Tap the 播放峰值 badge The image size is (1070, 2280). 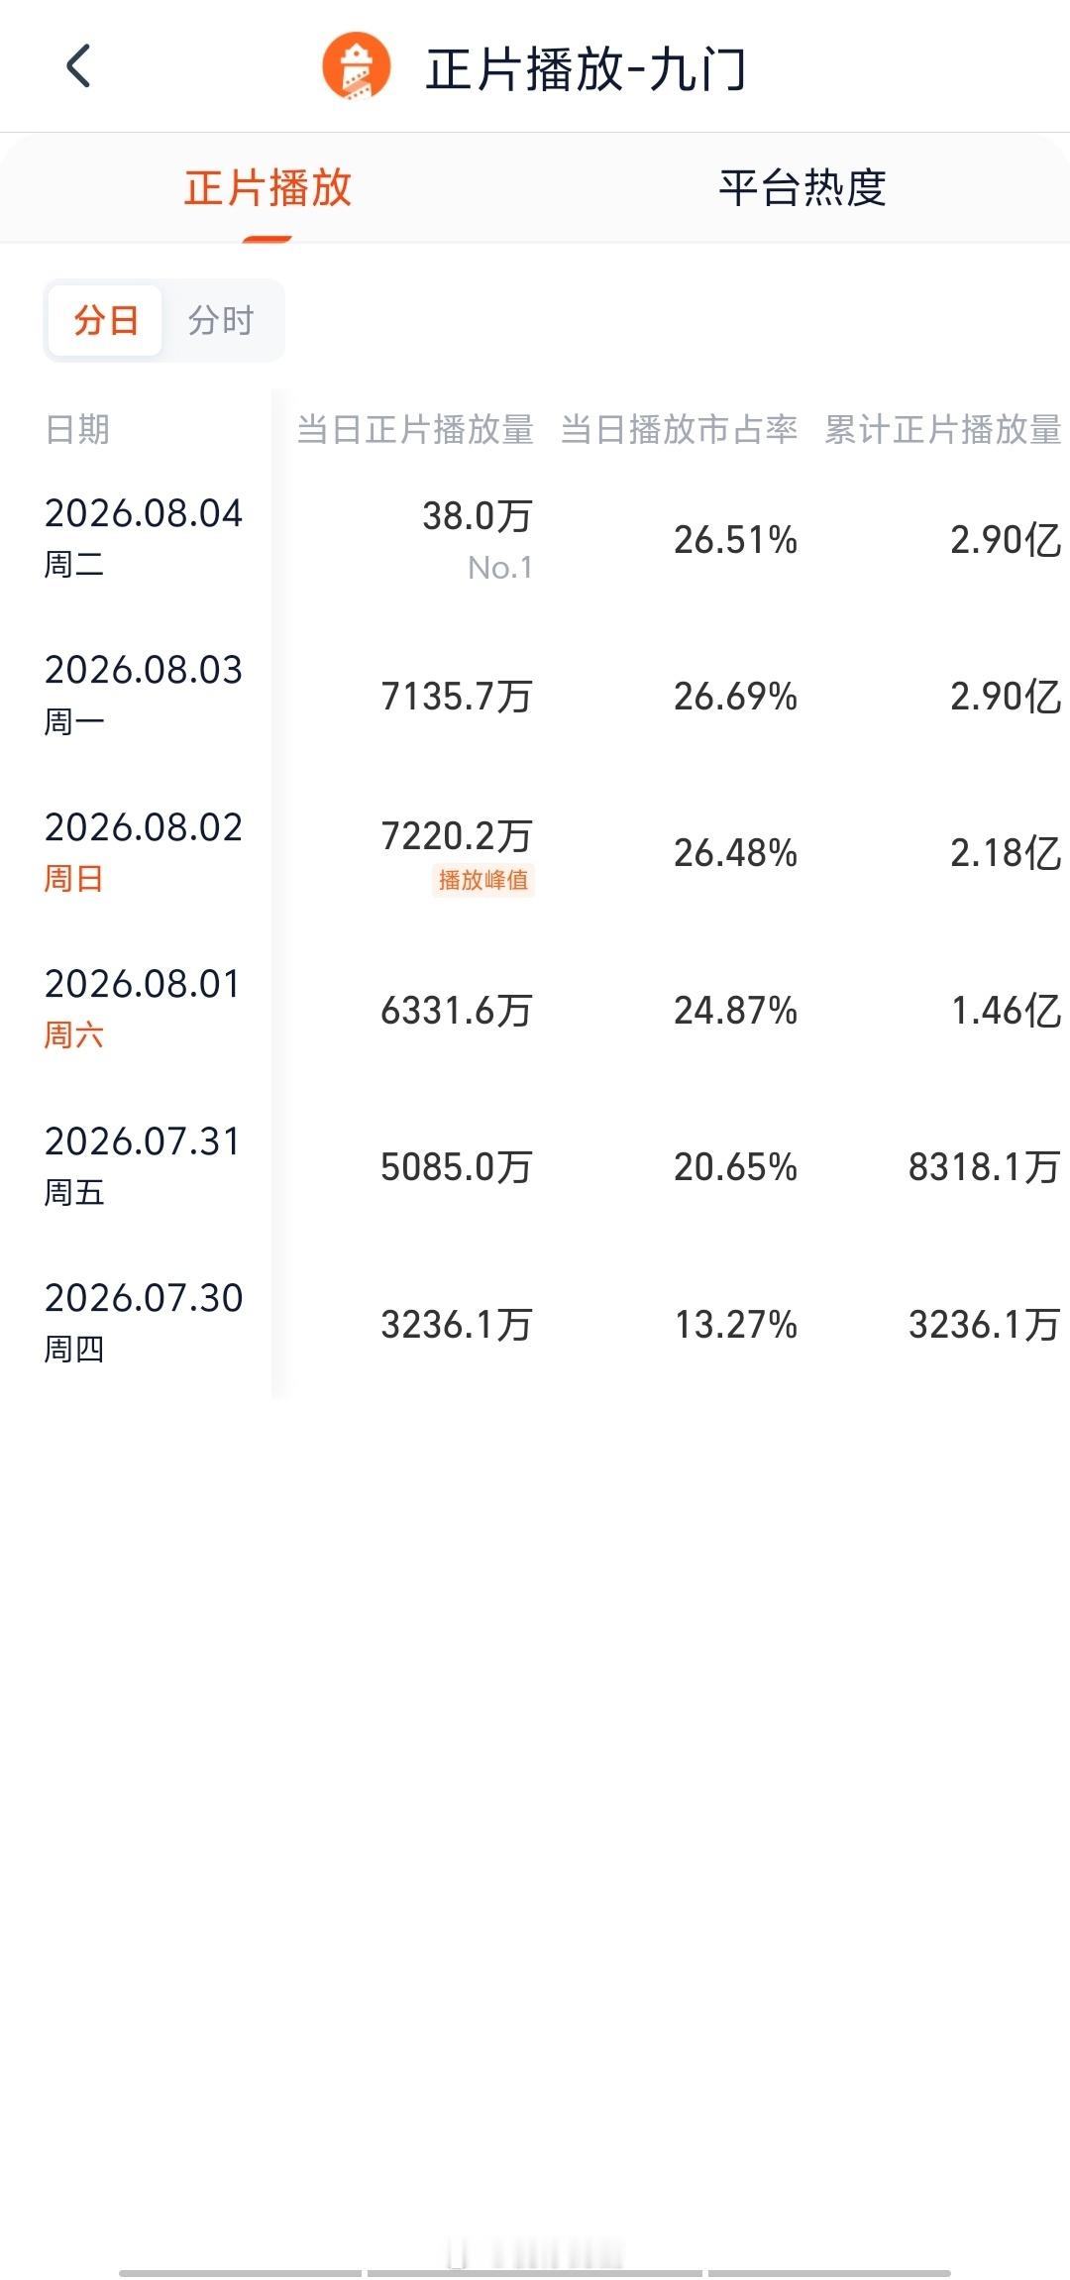pos(483,880)
